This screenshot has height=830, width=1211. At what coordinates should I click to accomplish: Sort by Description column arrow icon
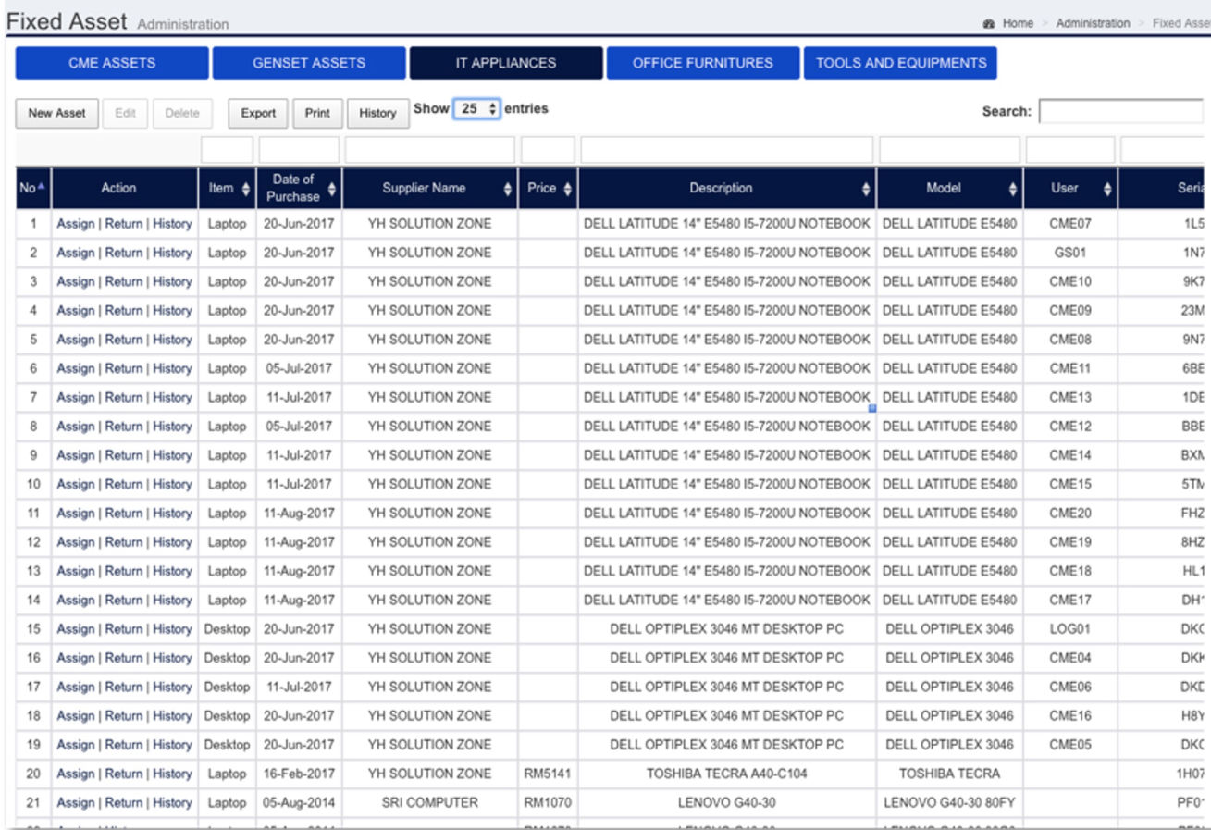pos(866,189)
